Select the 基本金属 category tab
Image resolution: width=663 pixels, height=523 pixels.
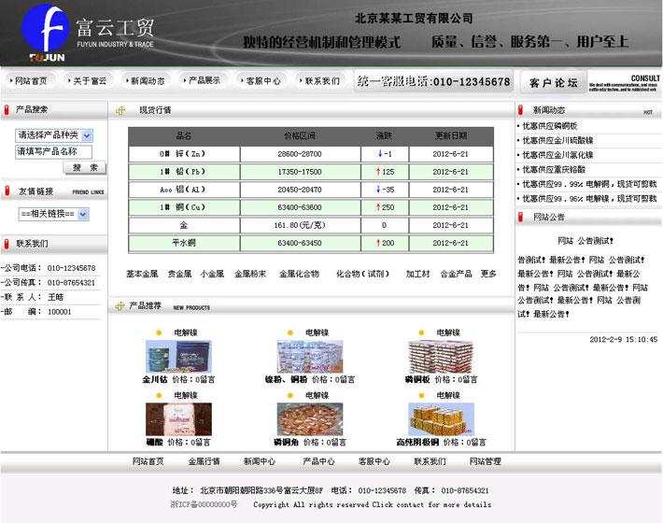pyautogui.click(x=142, y=274)
